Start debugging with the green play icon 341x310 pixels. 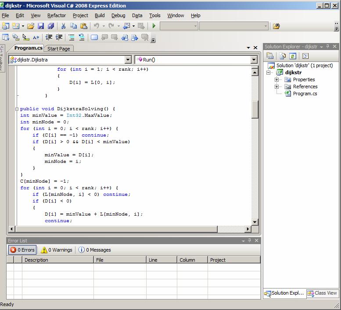coord(154,26)
